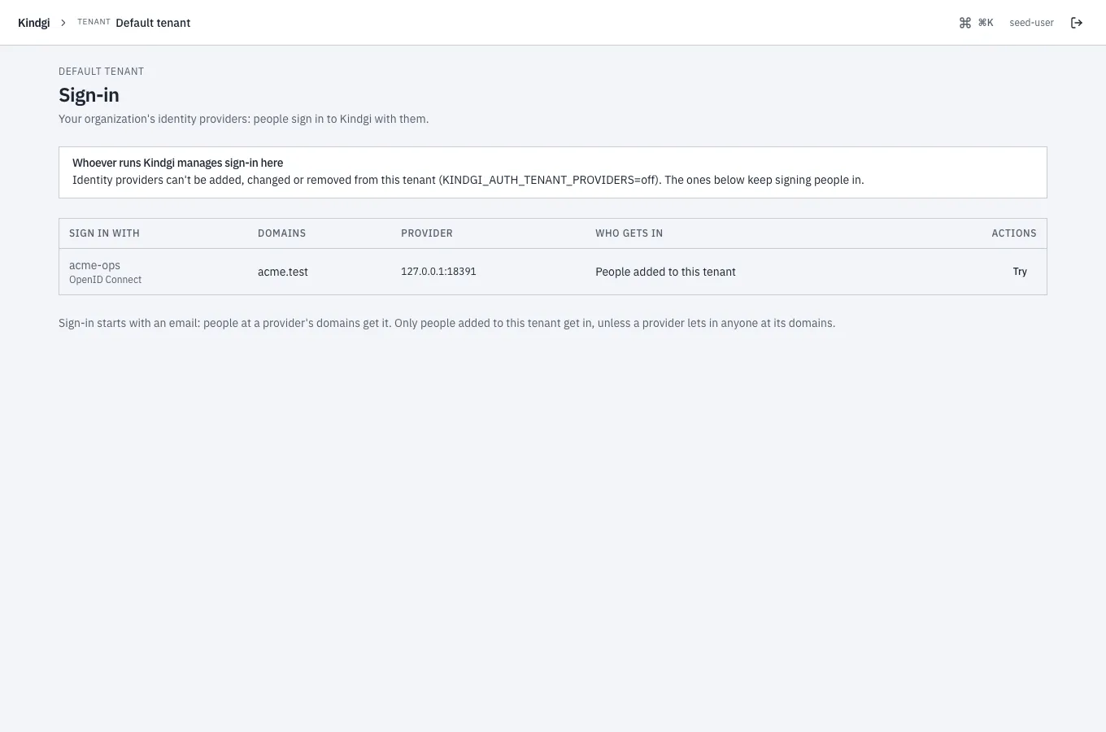Click the OpenID Connect label
The image size is (1106, 732).
(x=105, y=280)
